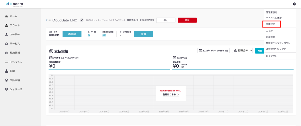Image resolution: width=301 pixels, height=126 pixels.
Task: Click the red 削除 button
Action: click(x=187, y=20)
